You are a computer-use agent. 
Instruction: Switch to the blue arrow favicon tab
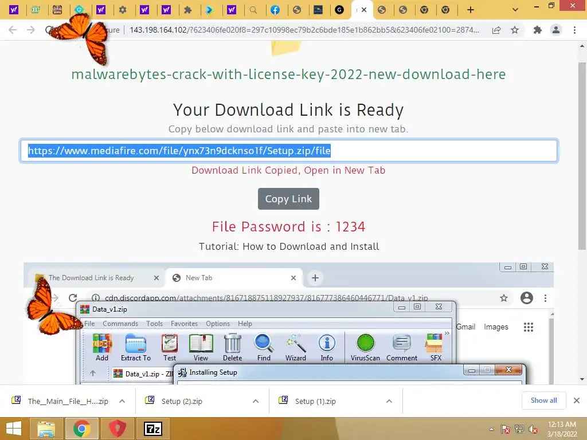coord(209,10)
